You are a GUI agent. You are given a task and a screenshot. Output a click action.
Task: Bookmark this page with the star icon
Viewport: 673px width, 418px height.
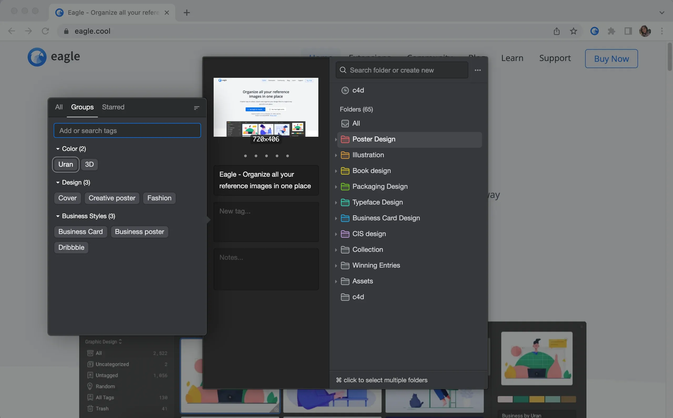click(574, 31)
